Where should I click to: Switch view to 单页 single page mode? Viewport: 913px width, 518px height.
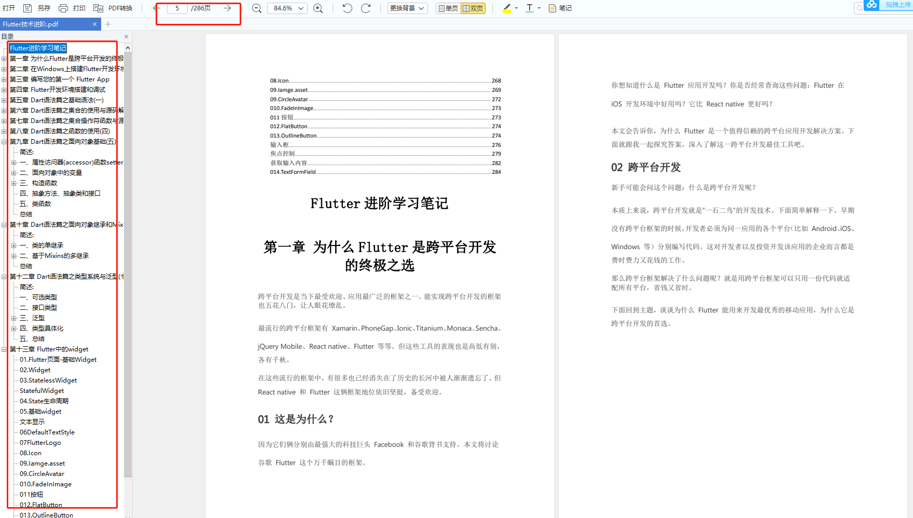(447, 8)
